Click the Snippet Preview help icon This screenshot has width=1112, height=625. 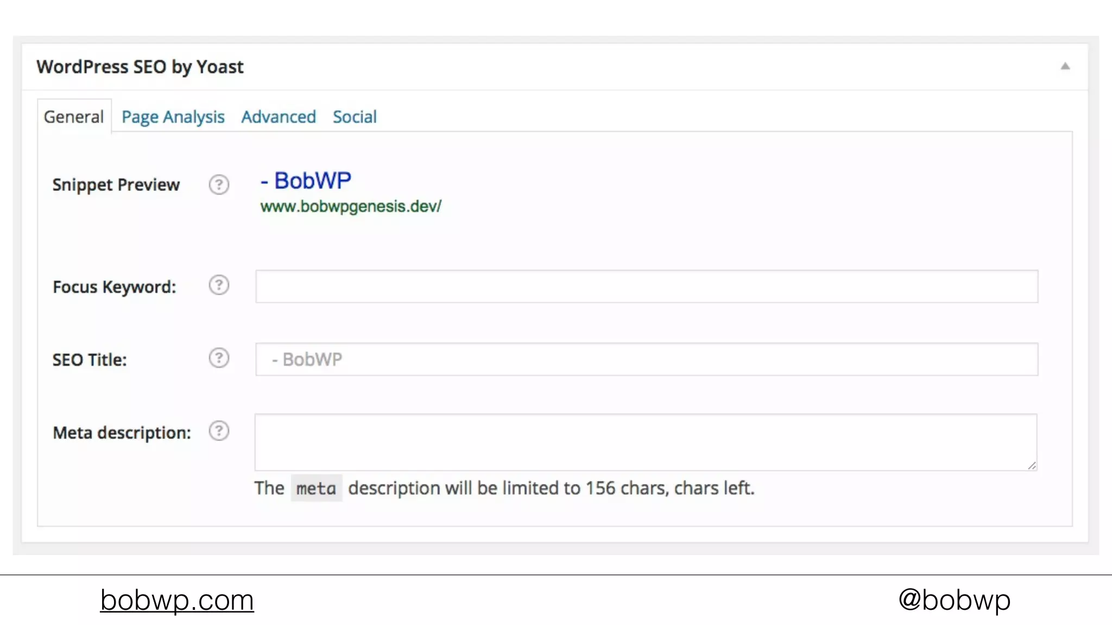219,185
